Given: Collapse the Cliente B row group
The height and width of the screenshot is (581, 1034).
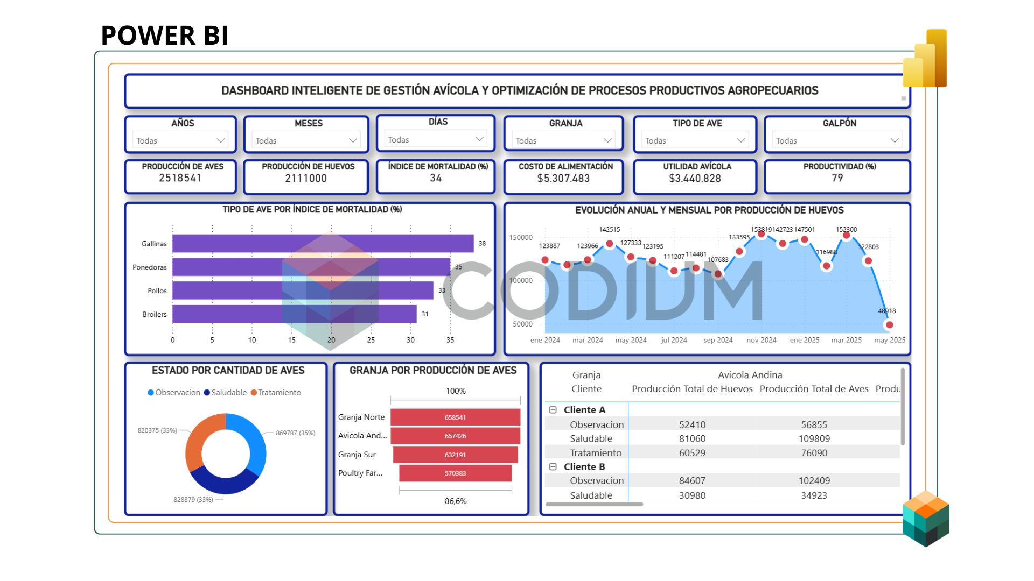Looking at the screenshot, I should 553,467.
